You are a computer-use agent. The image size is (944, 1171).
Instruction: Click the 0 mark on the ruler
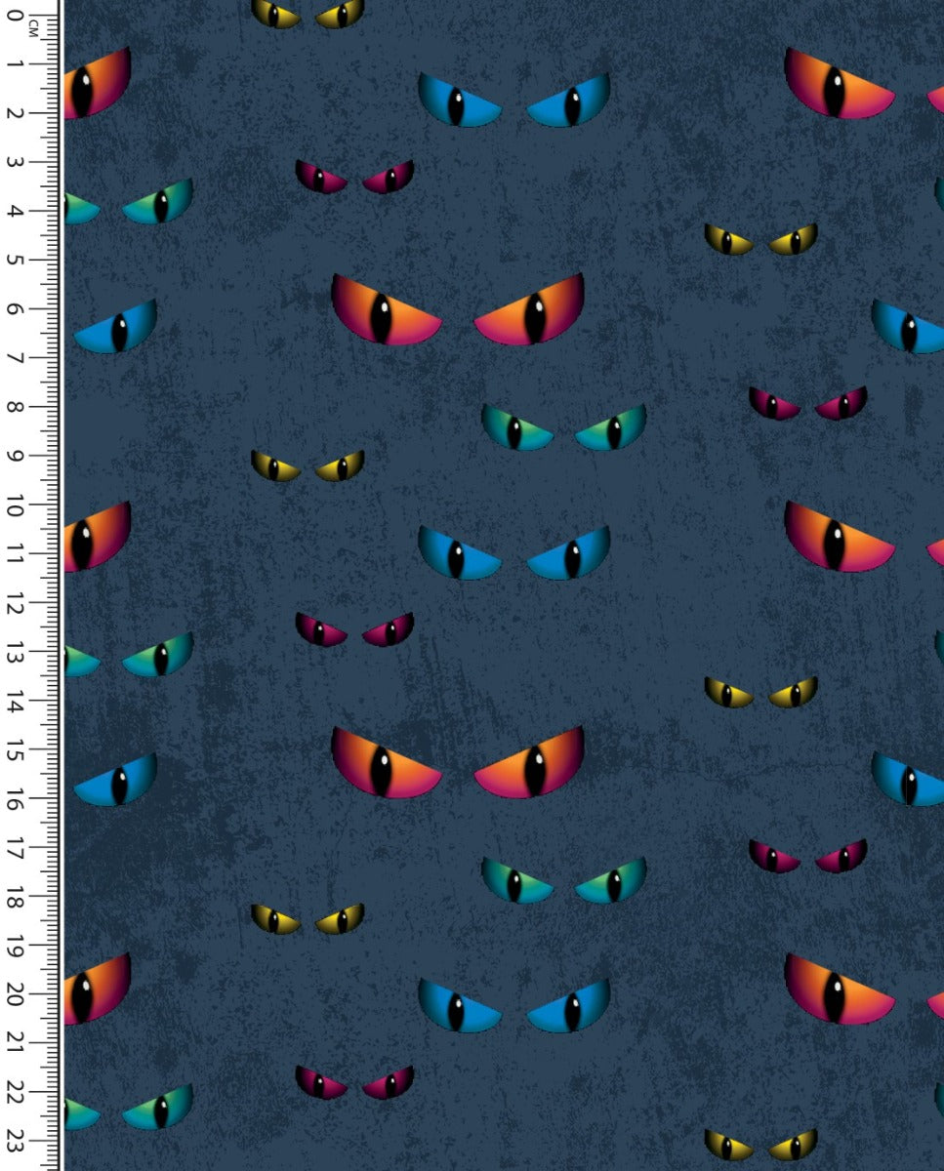(14, 16)
